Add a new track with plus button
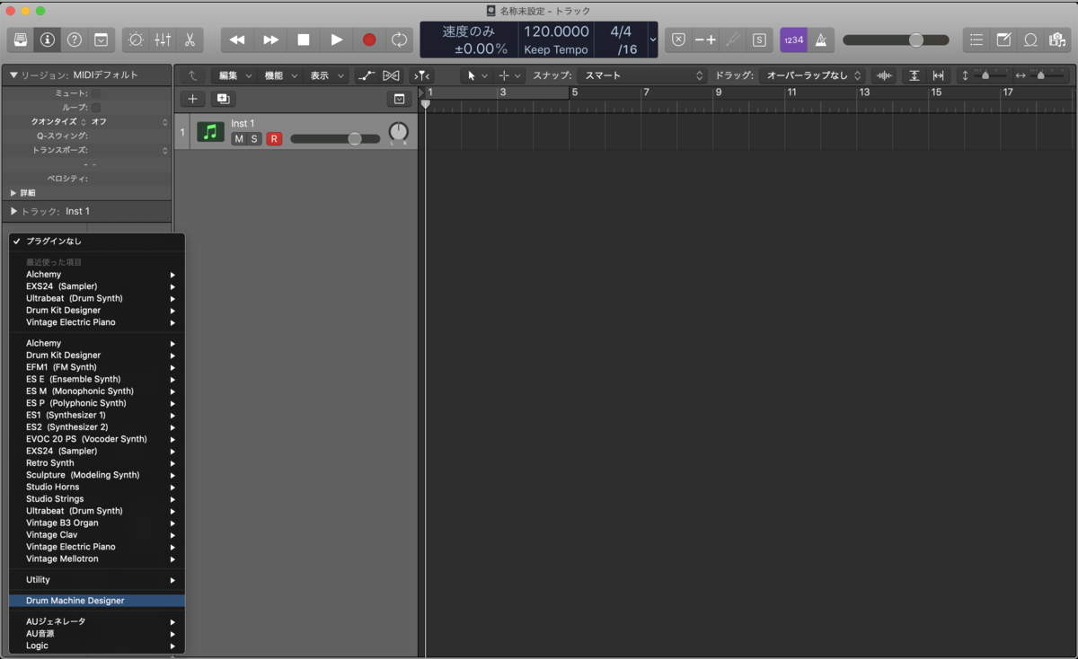Image resolution: width=1078 pixels, height=659 pixels. [x=192, y=99]
